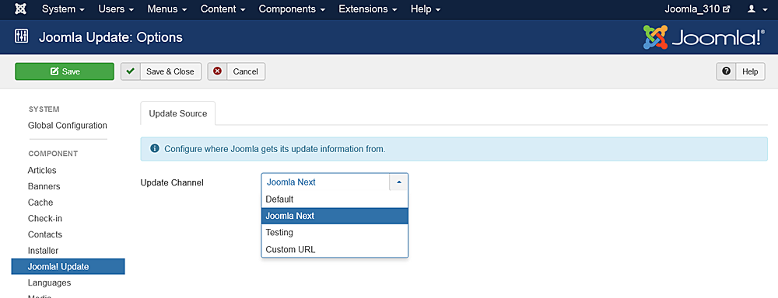Open the user account menu icon
This screenshot has width=778, height=298.
coord(758,9)
